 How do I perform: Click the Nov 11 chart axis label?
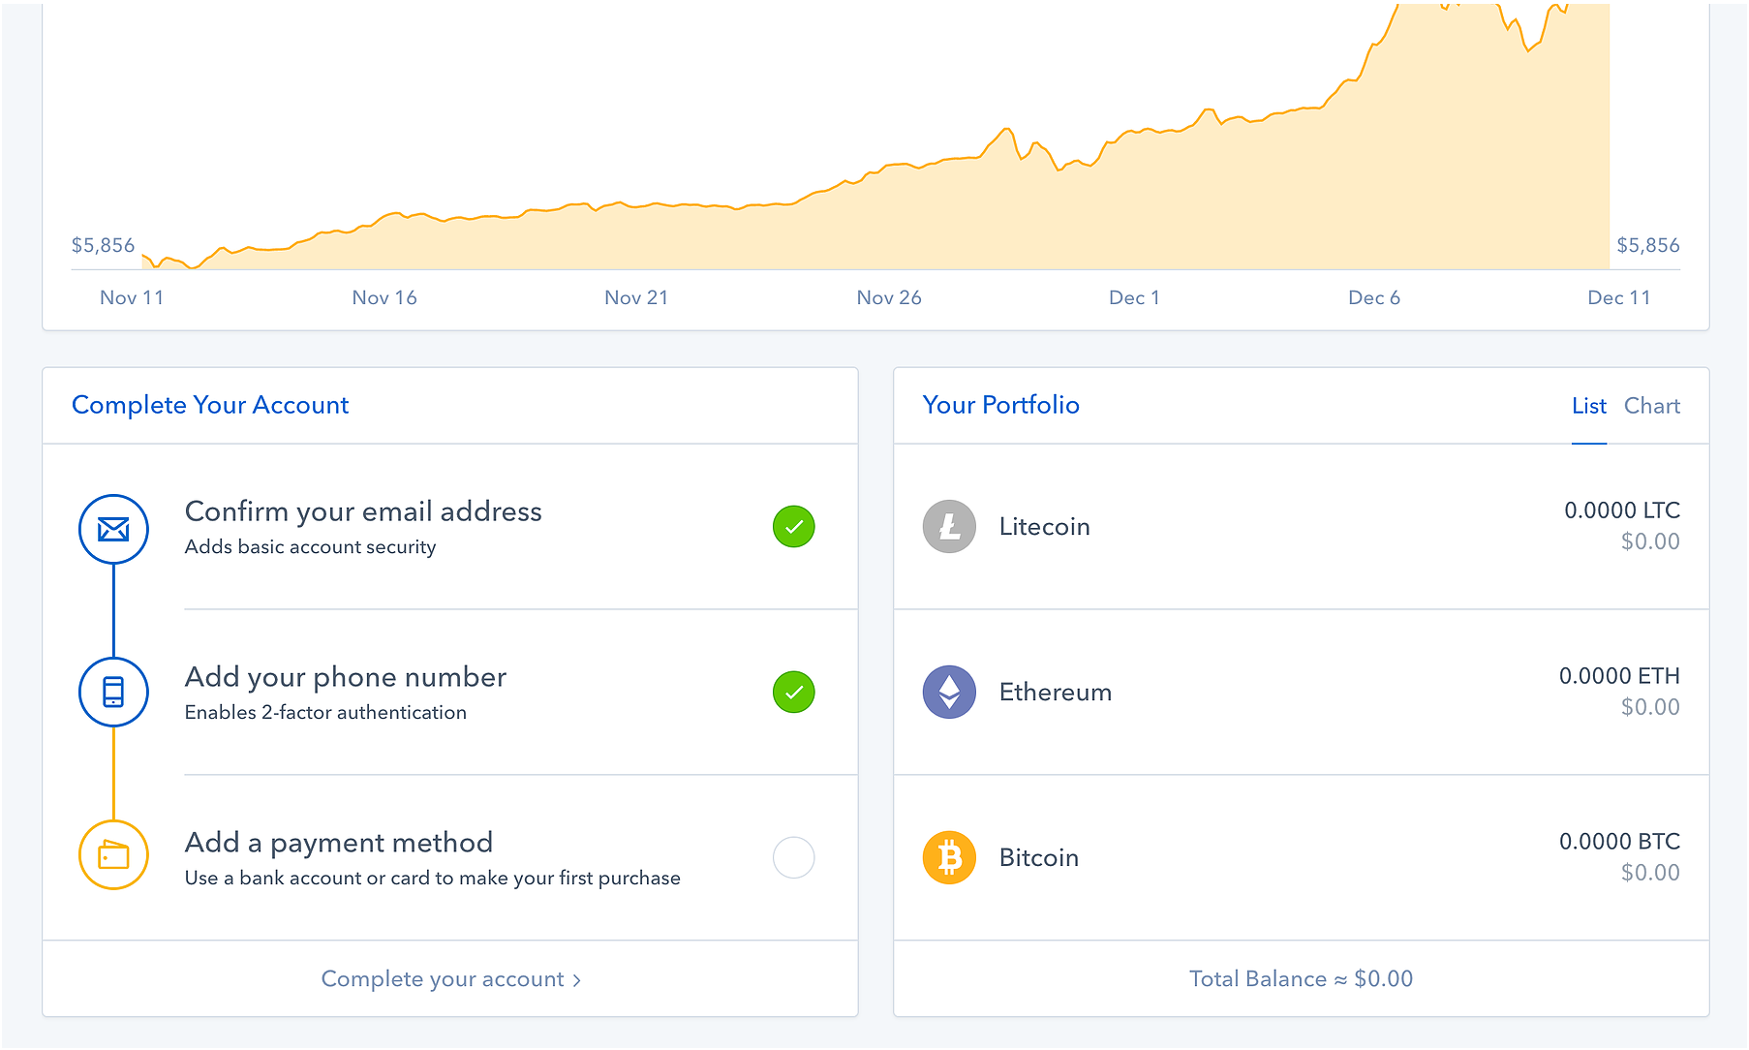point(132,297)
